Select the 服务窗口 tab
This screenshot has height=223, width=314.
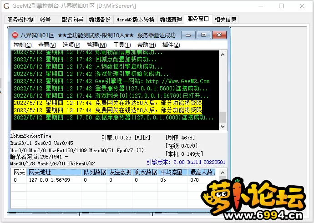198,19
